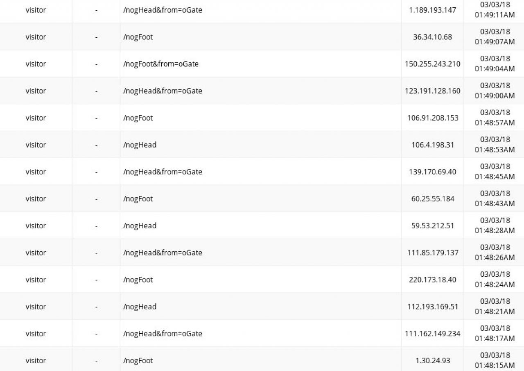
Task: Select visitor cell in the 1.30.24.93 row
Action: [36, 361]
